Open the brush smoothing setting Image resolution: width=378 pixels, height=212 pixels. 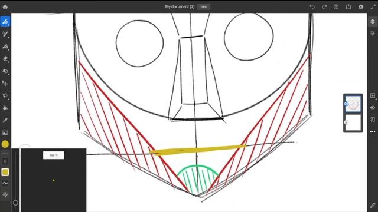coord(5,183)
